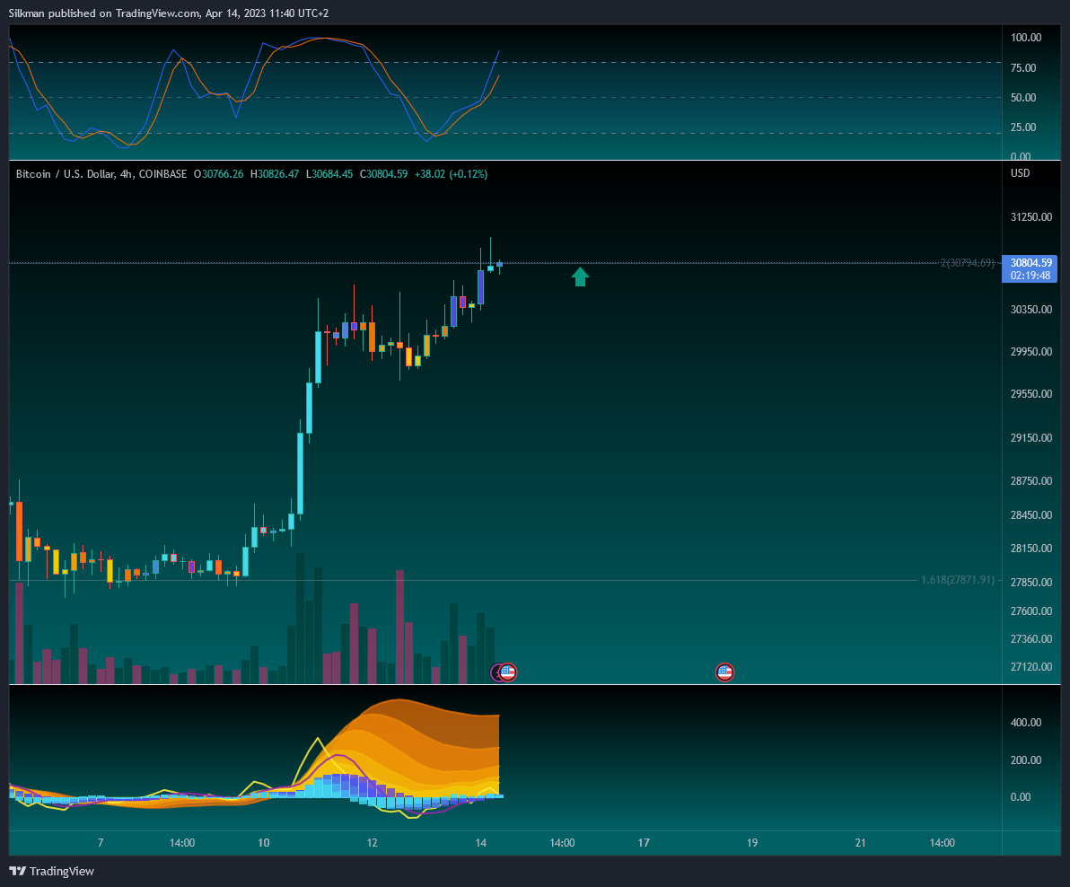Select the Fibonacci label 1.618(27871.91)

958,580
